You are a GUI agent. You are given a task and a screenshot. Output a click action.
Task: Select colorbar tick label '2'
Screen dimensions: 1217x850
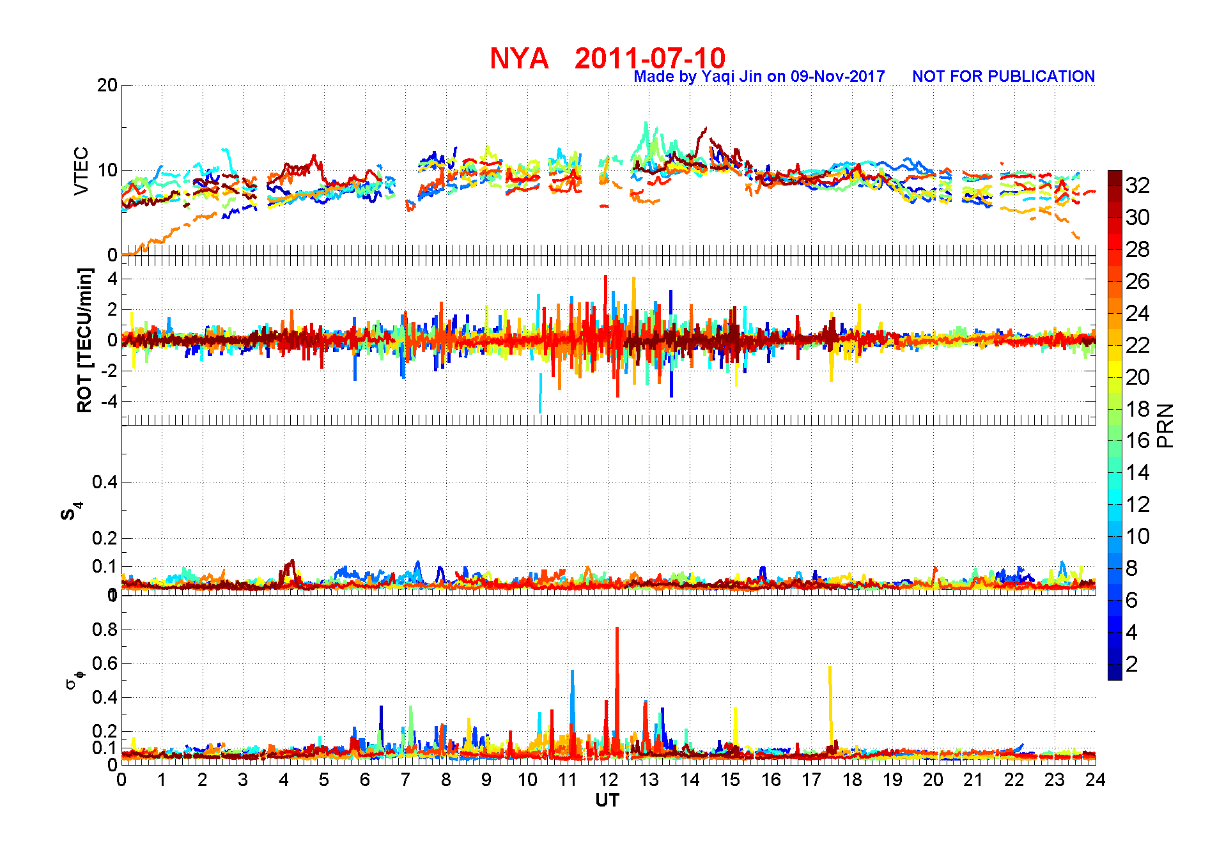click(1132, 664)
